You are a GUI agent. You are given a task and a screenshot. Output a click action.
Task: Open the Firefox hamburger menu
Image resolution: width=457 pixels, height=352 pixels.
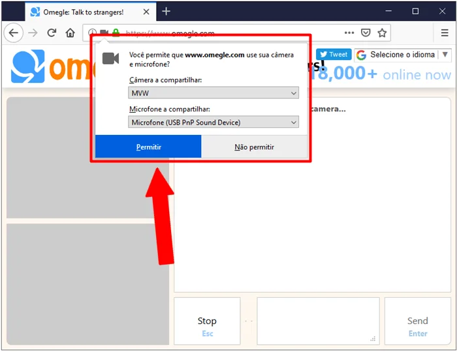click(445, 33)
